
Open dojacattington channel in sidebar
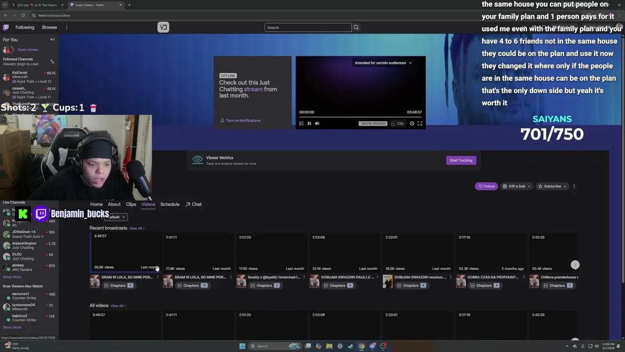coord(29,245)
